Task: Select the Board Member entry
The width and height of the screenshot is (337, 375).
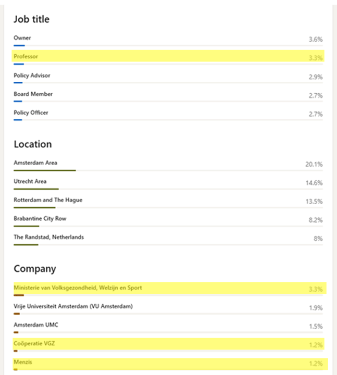Action: coord(33,94)
